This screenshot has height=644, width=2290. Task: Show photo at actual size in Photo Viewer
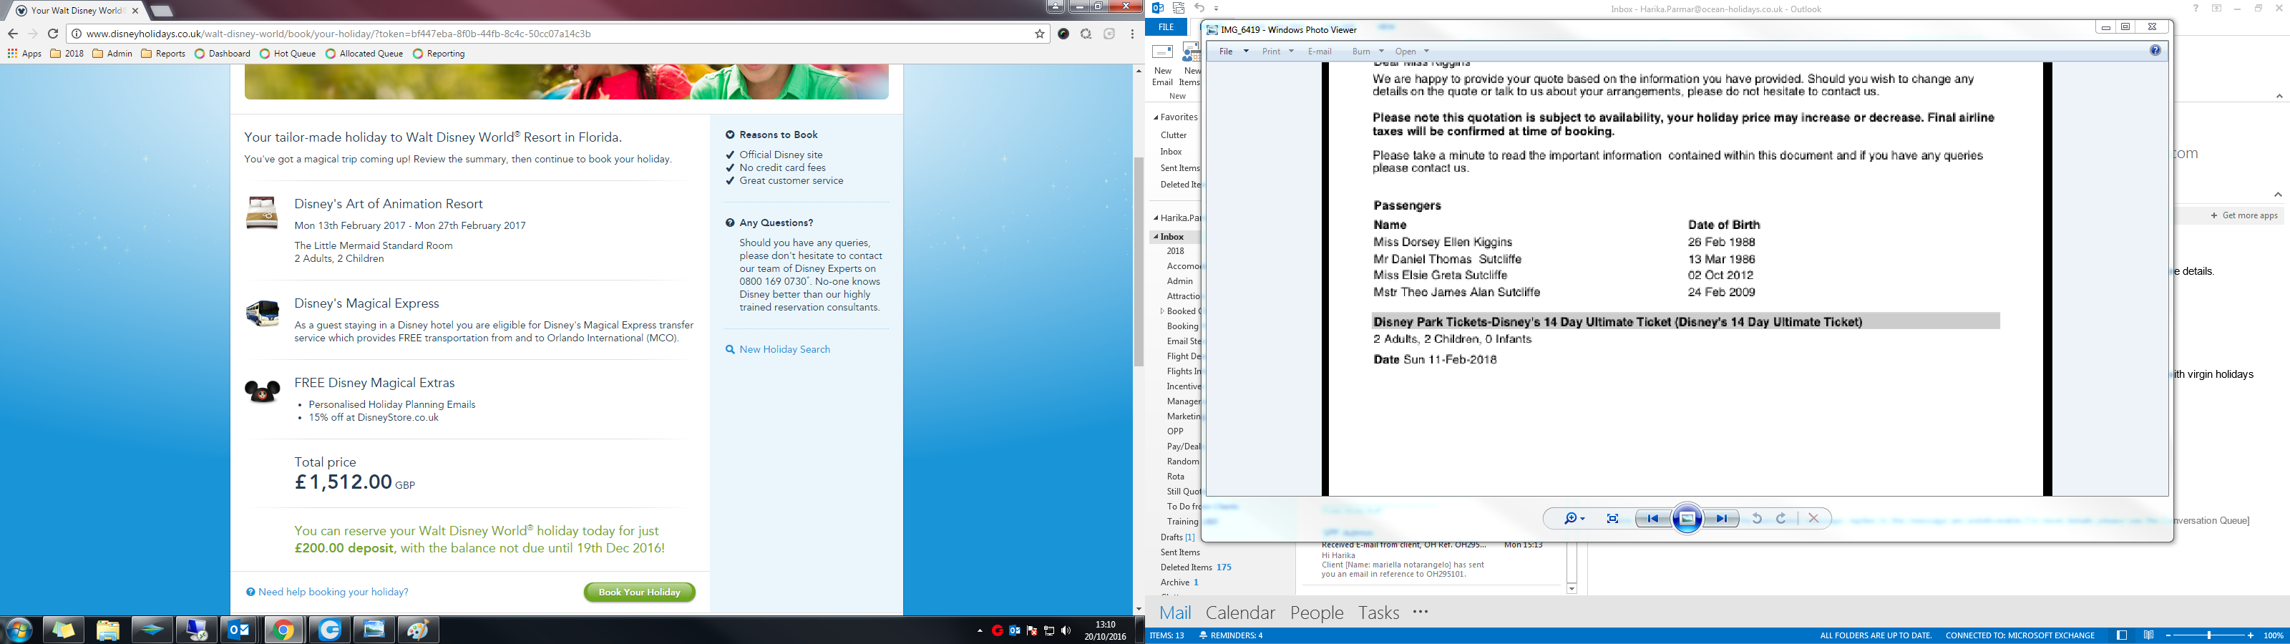(x=1612, y=519)
